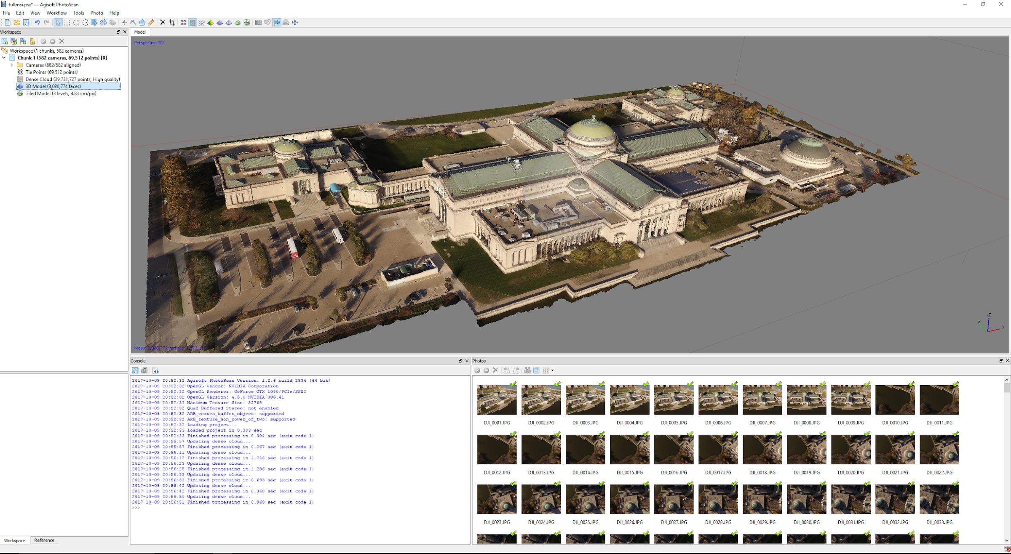Click the Add Chunk icon in Workspace
Viewport: 1011px width, 554px height.
[x=5, y=41]
